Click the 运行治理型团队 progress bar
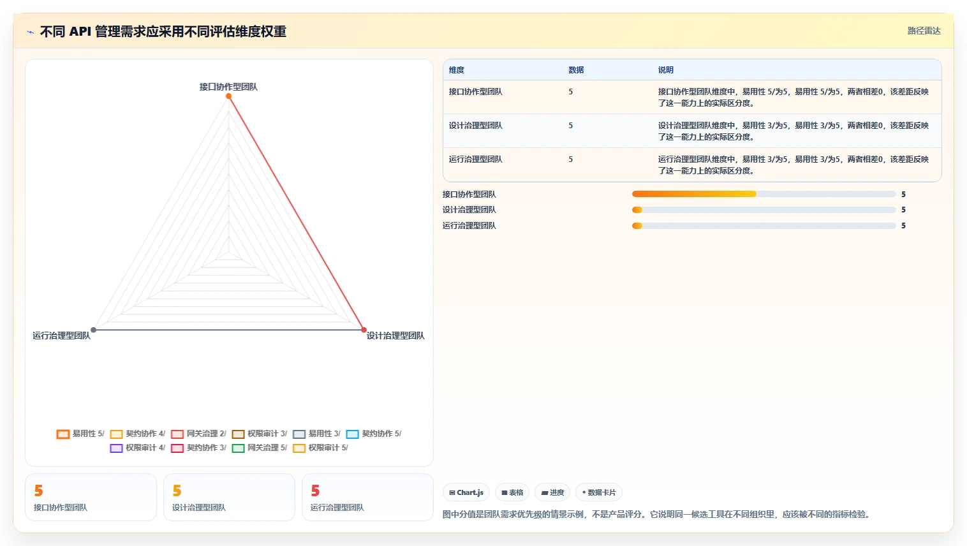 click(x=764, y=226)
